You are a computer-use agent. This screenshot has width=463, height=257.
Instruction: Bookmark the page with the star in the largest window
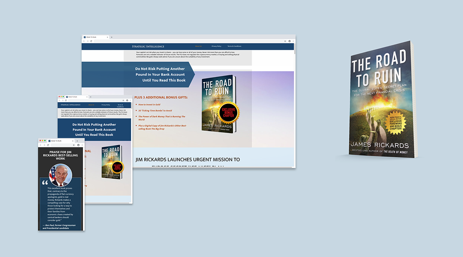click(x=285, y=41)
